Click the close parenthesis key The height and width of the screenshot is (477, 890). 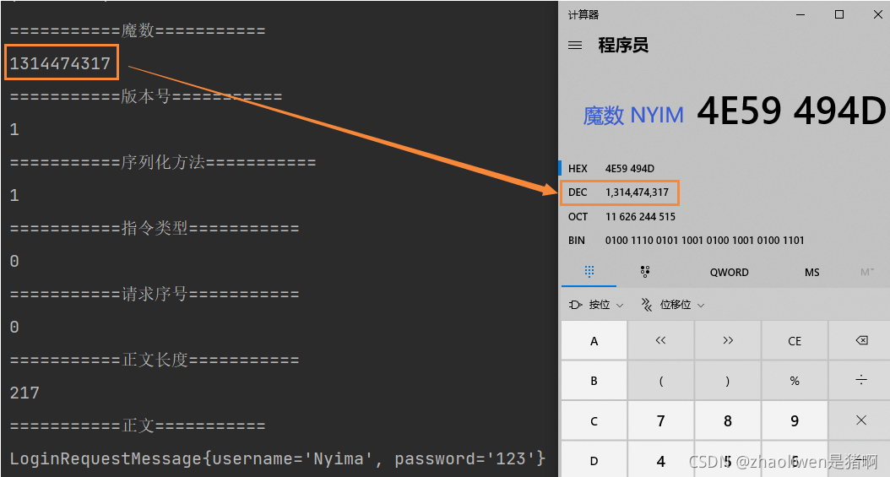(728, 381)
